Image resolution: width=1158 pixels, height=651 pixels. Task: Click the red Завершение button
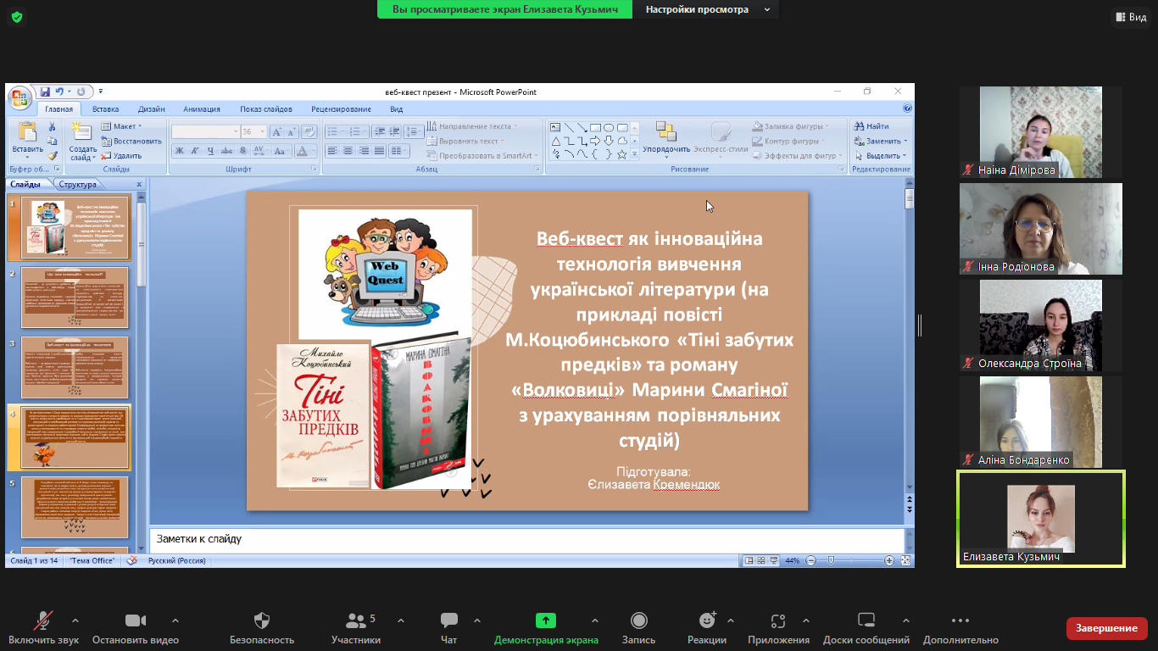(x=1106, y=628)
